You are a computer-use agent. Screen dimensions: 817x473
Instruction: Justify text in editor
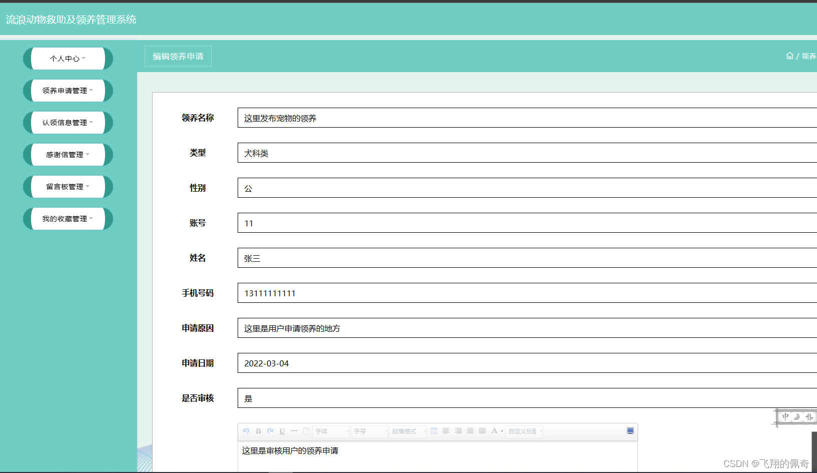point(482,431)
